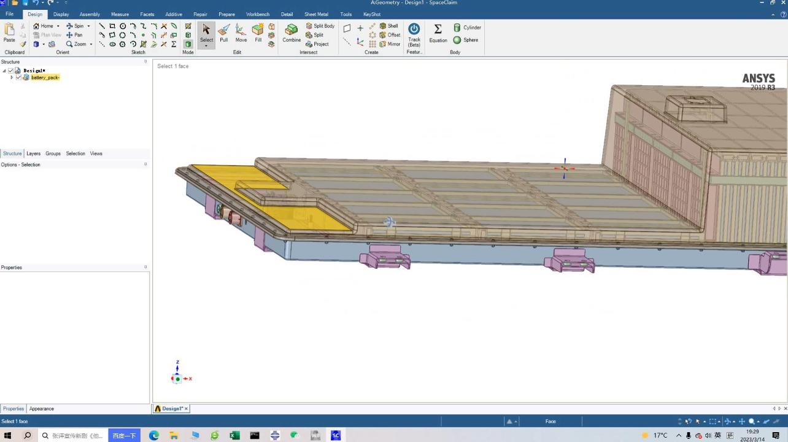Screen dimensions: 788x442
Task: Choose the sketch Rectangle tool
Action: click(x=112, y=26)
